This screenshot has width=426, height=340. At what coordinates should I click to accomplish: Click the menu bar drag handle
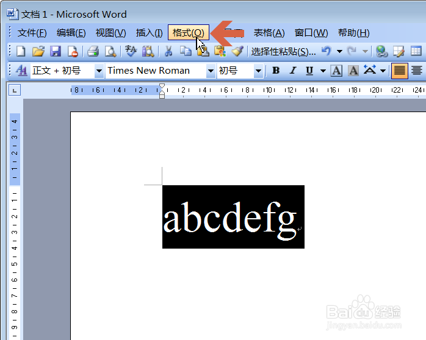10,32
